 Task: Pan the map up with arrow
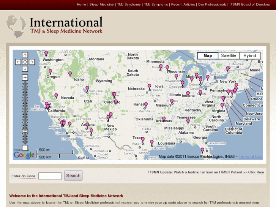tap(25, 55)
